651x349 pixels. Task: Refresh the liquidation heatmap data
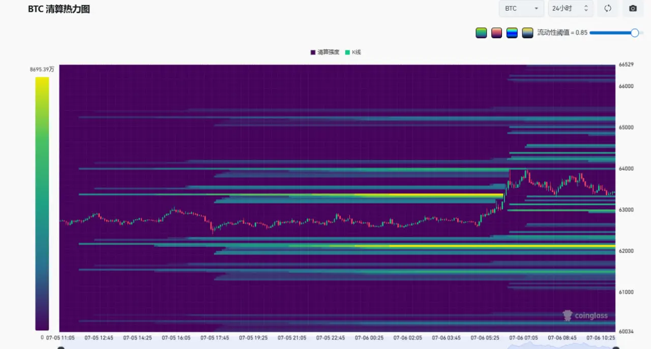[607, 8]
